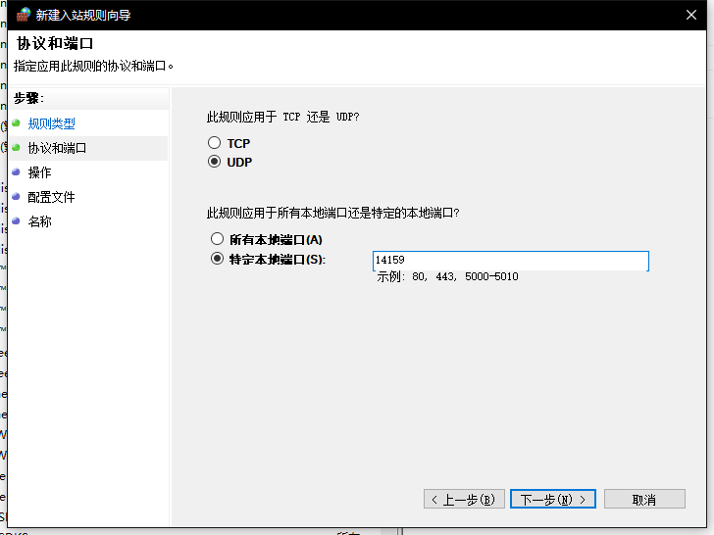The image size is (714, 535).
Task: Choose 所有本地端口(A) option
Action: pos(217,239)
